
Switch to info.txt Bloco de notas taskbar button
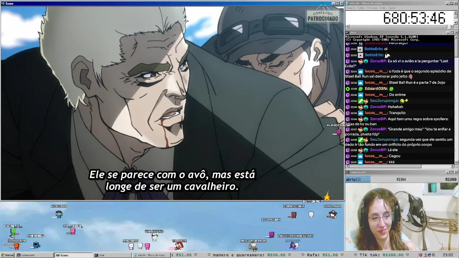tap(151, 255)
